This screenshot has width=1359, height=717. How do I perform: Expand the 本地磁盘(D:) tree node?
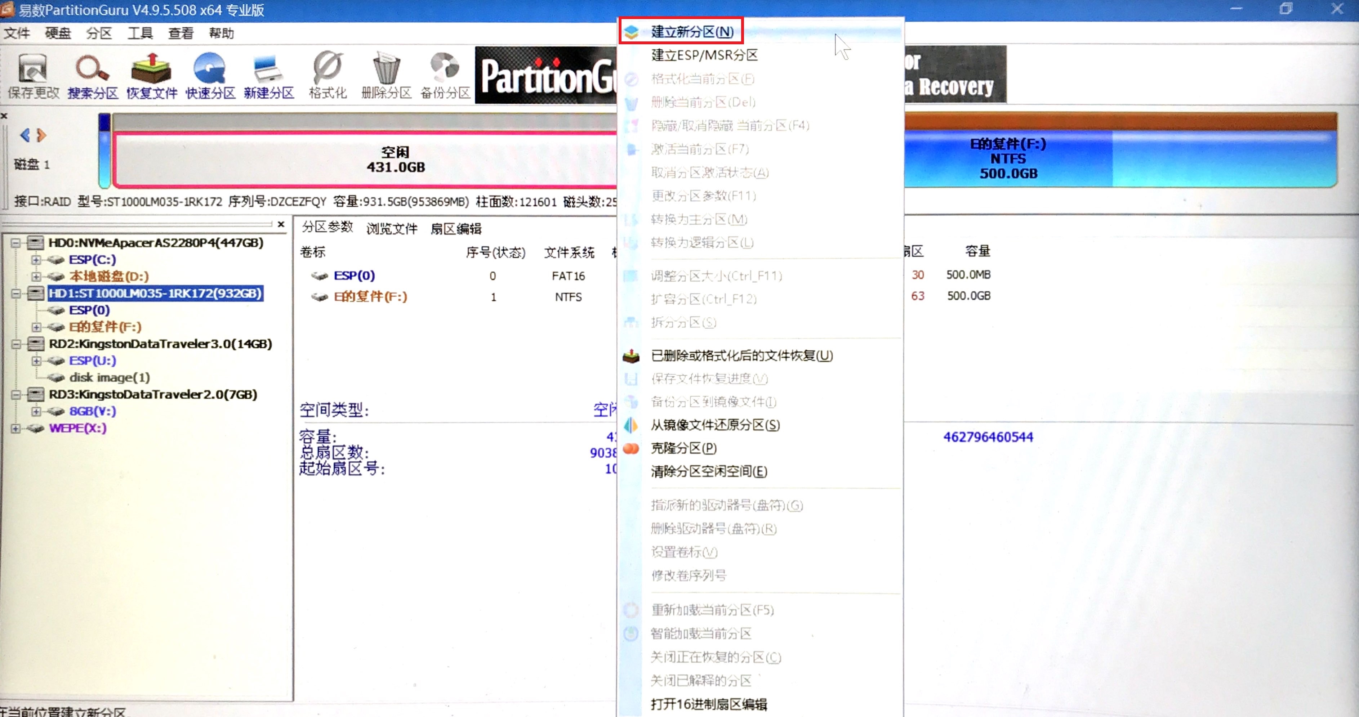tap(36, 276)
